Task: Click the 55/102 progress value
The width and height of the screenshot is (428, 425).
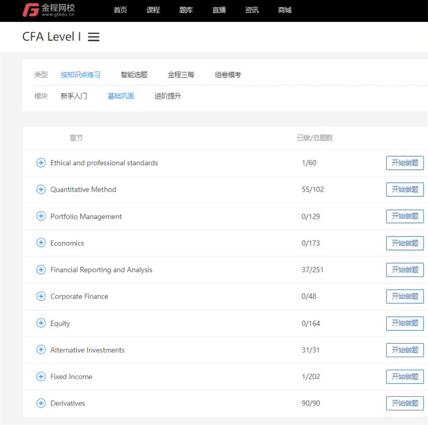Action: (x=313, y=189)
